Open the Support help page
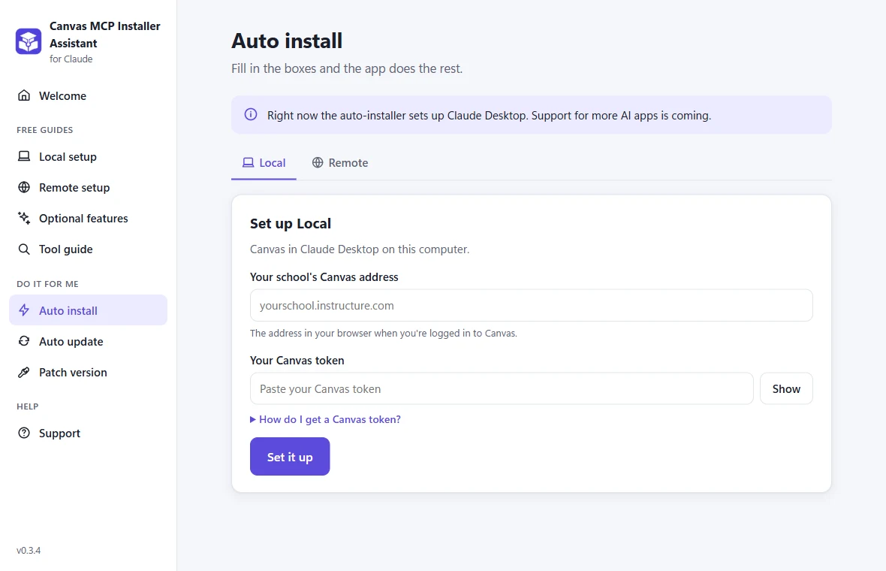The height and width of the screenshot is (571, 886). point(88,433)
